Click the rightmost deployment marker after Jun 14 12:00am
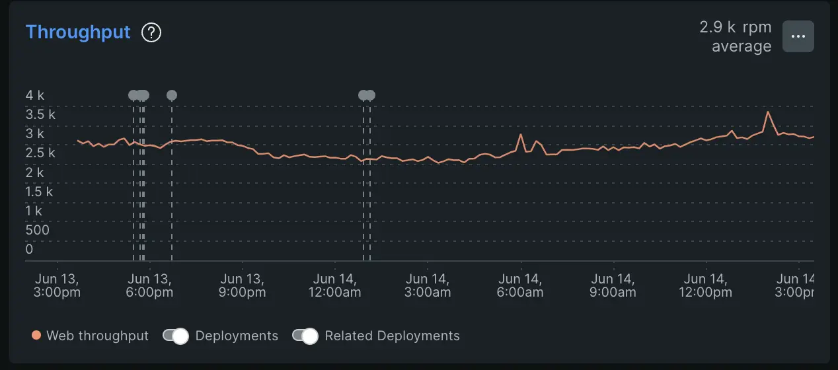This screenshot has width=838, height=370. (x=371, y=95)
